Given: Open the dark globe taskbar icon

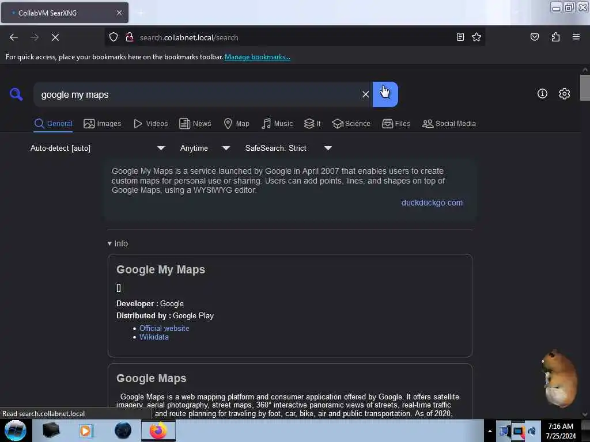Looking at the screenshot, I should point(123,430).
